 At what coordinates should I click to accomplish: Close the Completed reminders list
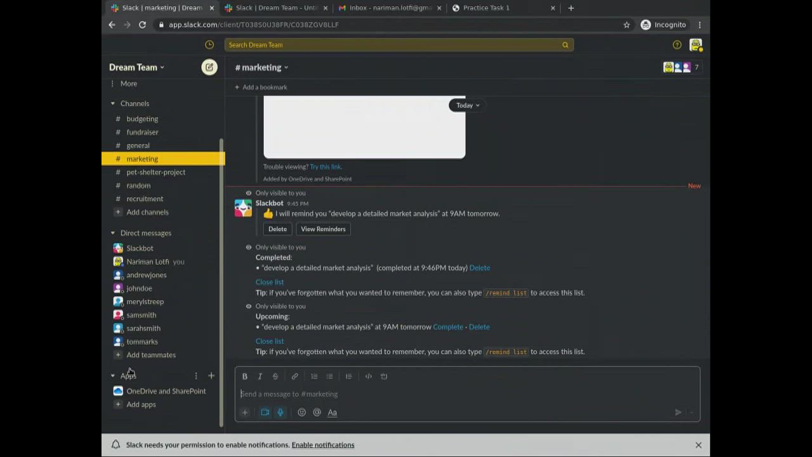pyautogui.click(x=270, y=282)
